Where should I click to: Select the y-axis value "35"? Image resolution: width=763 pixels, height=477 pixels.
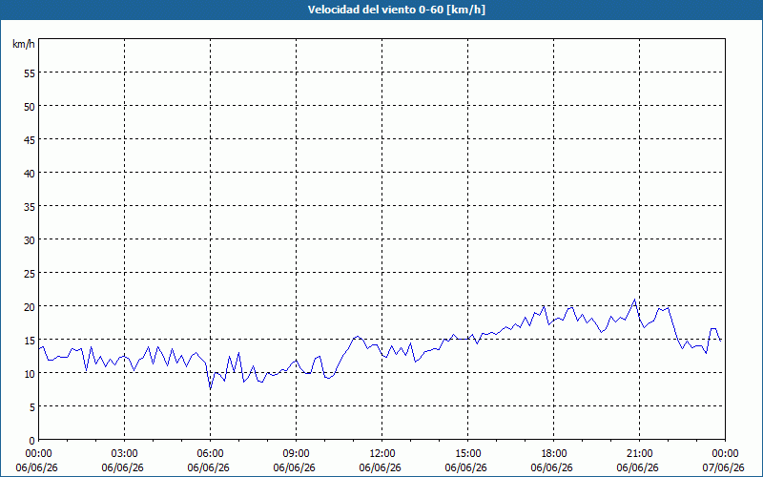click(x=30, y=206)
